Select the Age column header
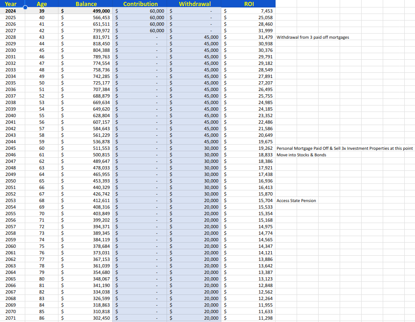The height and width of the screenshot is (322, 415). click(42, 4)
